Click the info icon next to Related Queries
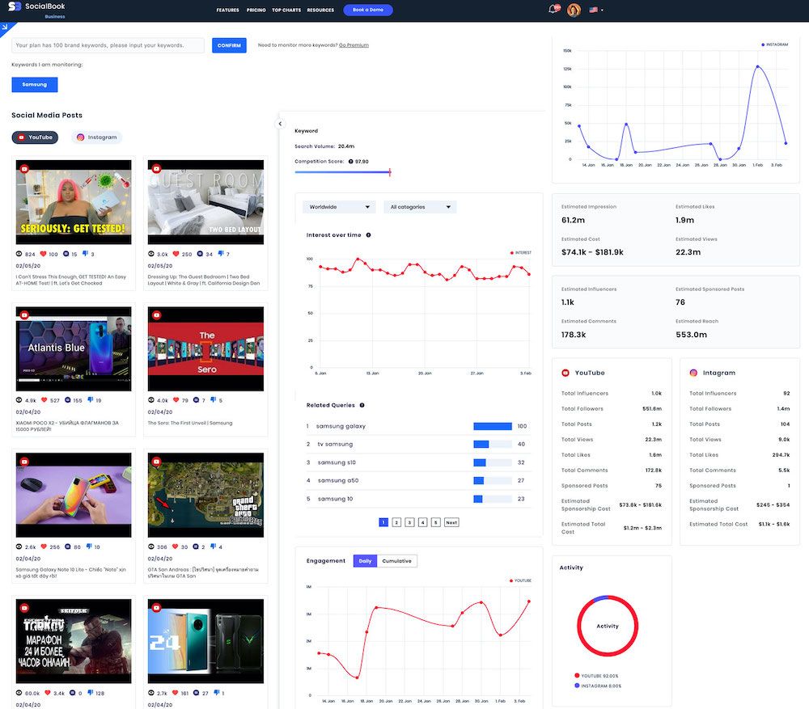Screen dimensions: 809x709 362,405
